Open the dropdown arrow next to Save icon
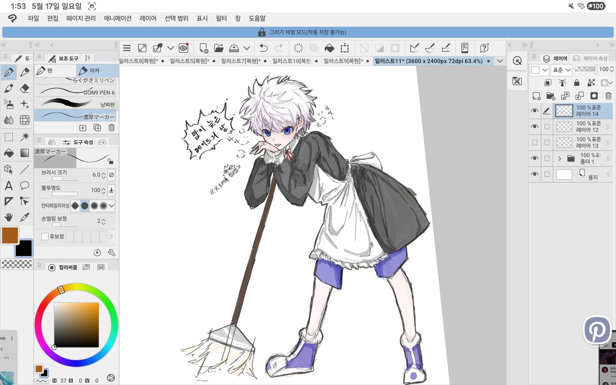This screenshot has height=385, width=616. 247,48
